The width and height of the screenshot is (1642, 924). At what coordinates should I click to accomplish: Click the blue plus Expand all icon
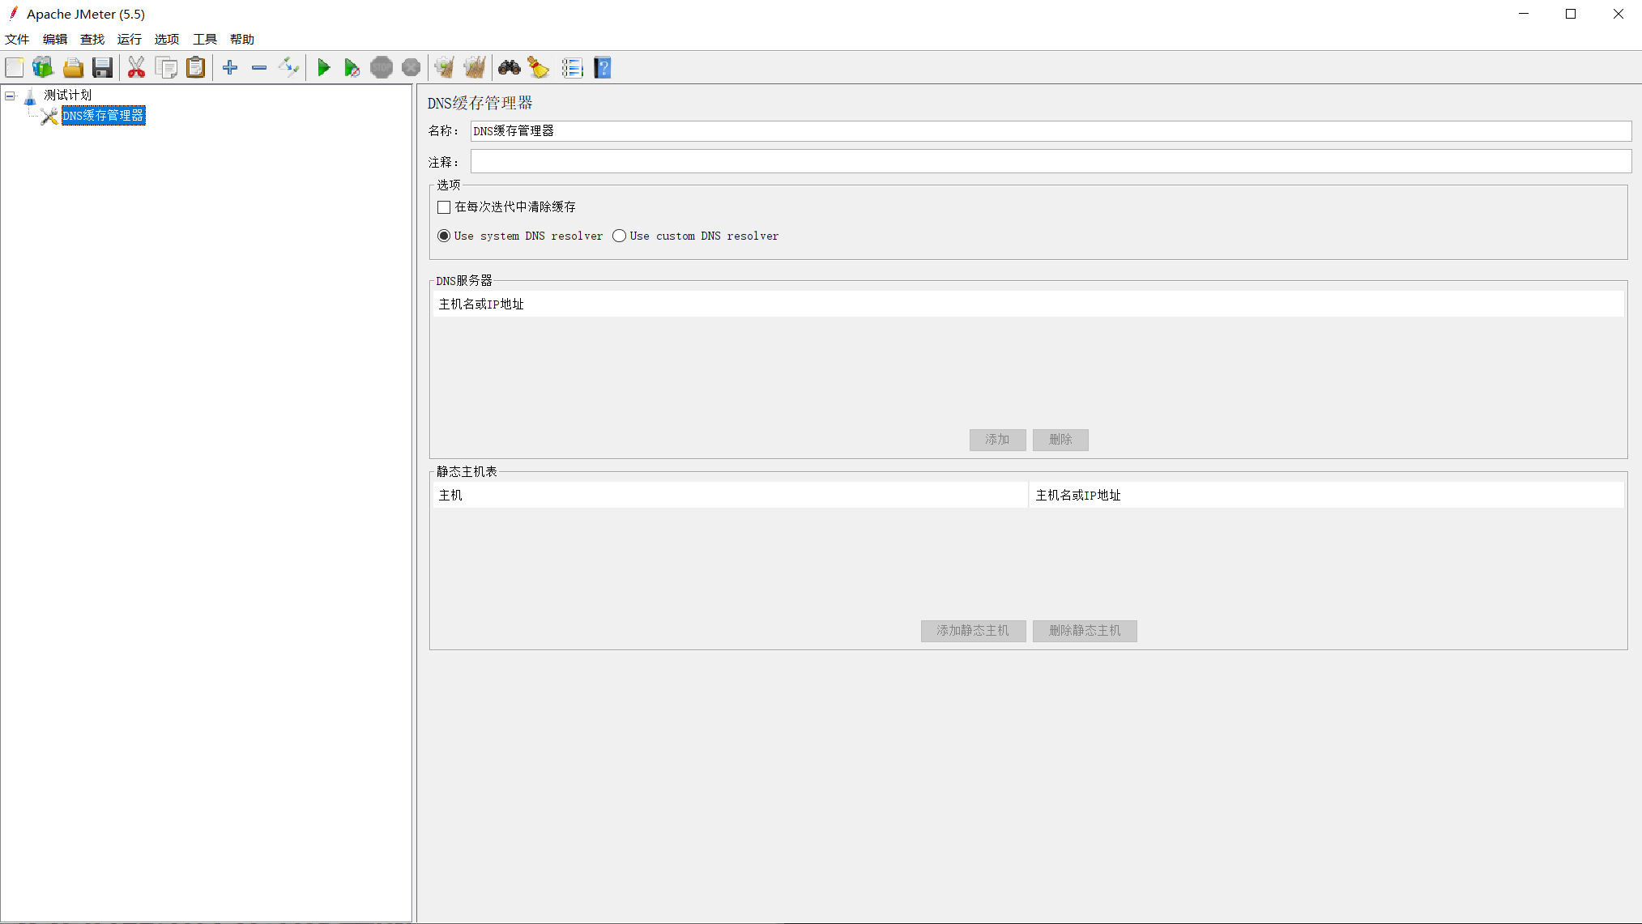(x=230, y=68)
